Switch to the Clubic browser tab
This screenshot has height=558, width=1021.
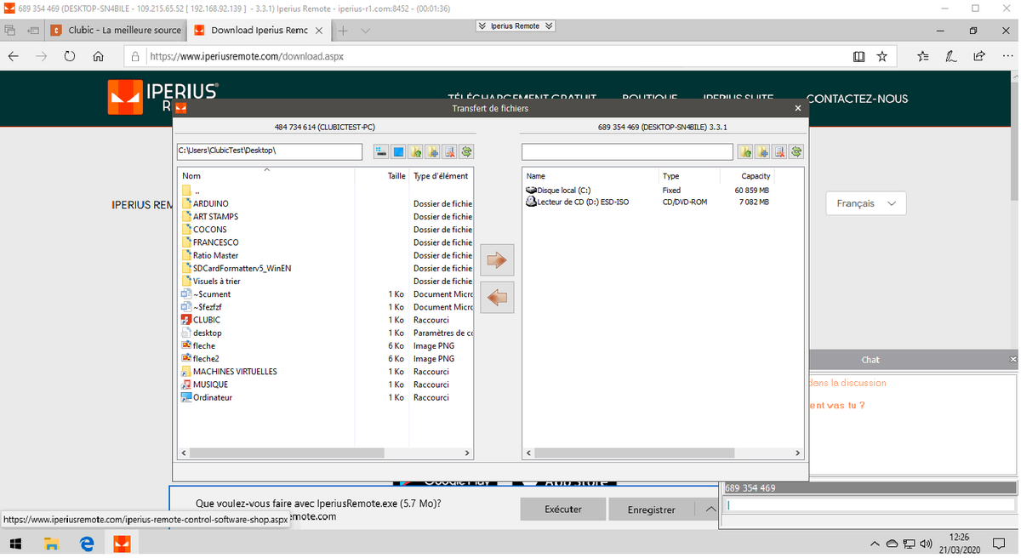pyautogui.click(x=116, y=31)
